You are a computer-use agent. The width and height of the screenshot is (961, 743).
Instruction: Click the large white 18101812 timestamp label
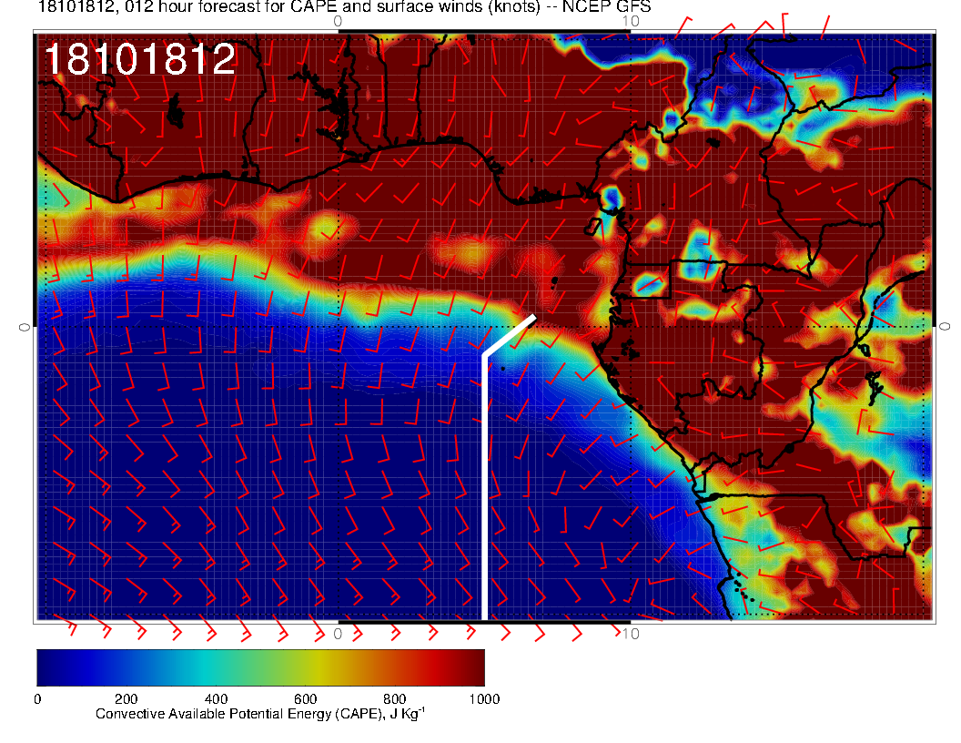coord(140,60)
